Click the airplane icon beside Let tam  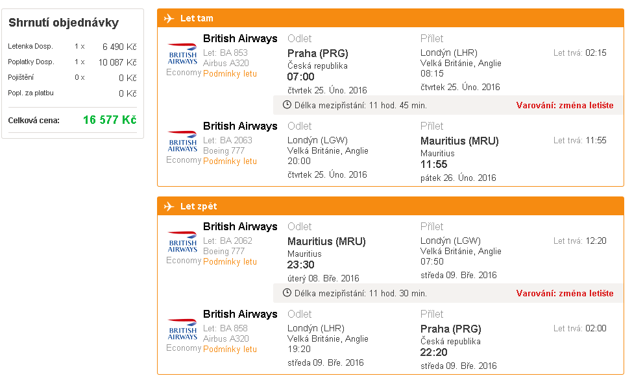pyautogui.click(x=169, y=19)
